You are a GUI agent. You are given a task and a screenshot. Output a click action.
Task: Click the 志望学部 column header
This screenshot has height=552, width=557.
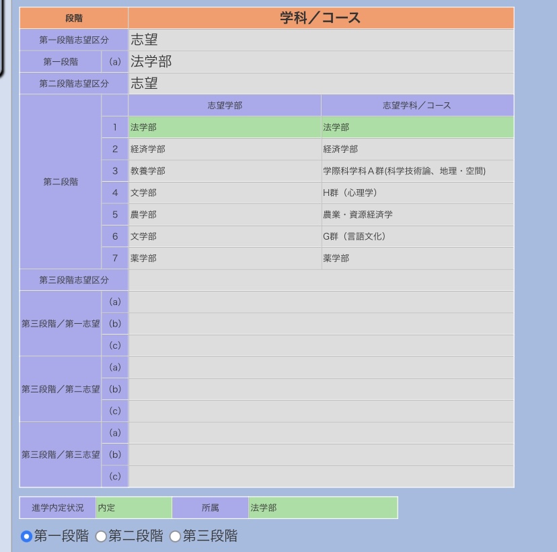coord(225,106)
